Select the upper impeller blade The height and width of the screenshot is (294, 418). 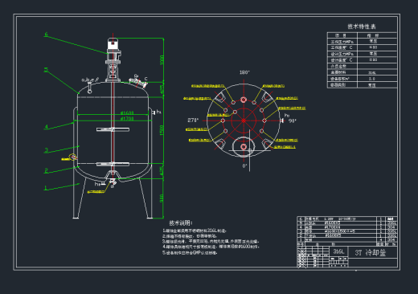coord(113,129)
